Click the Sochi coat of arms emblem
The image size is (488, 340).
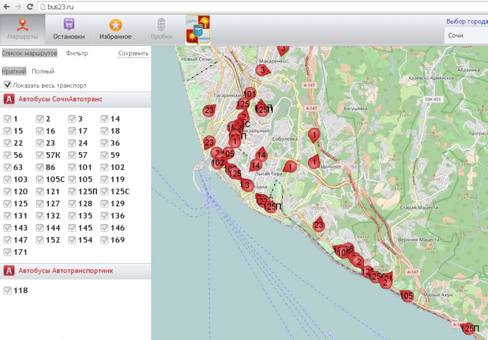pos(197,29)
